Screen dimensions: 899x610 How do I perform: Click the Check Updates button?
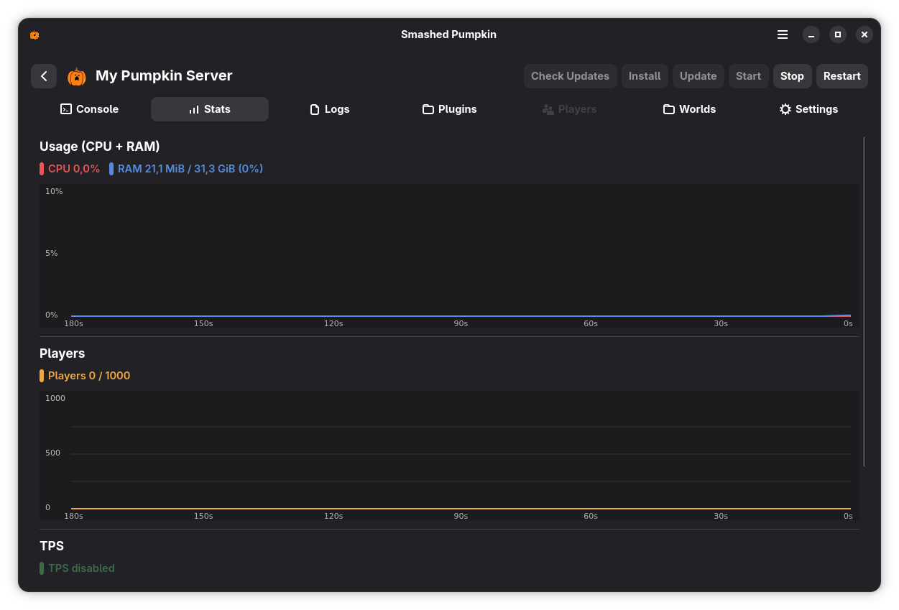(x=570, y=75)
